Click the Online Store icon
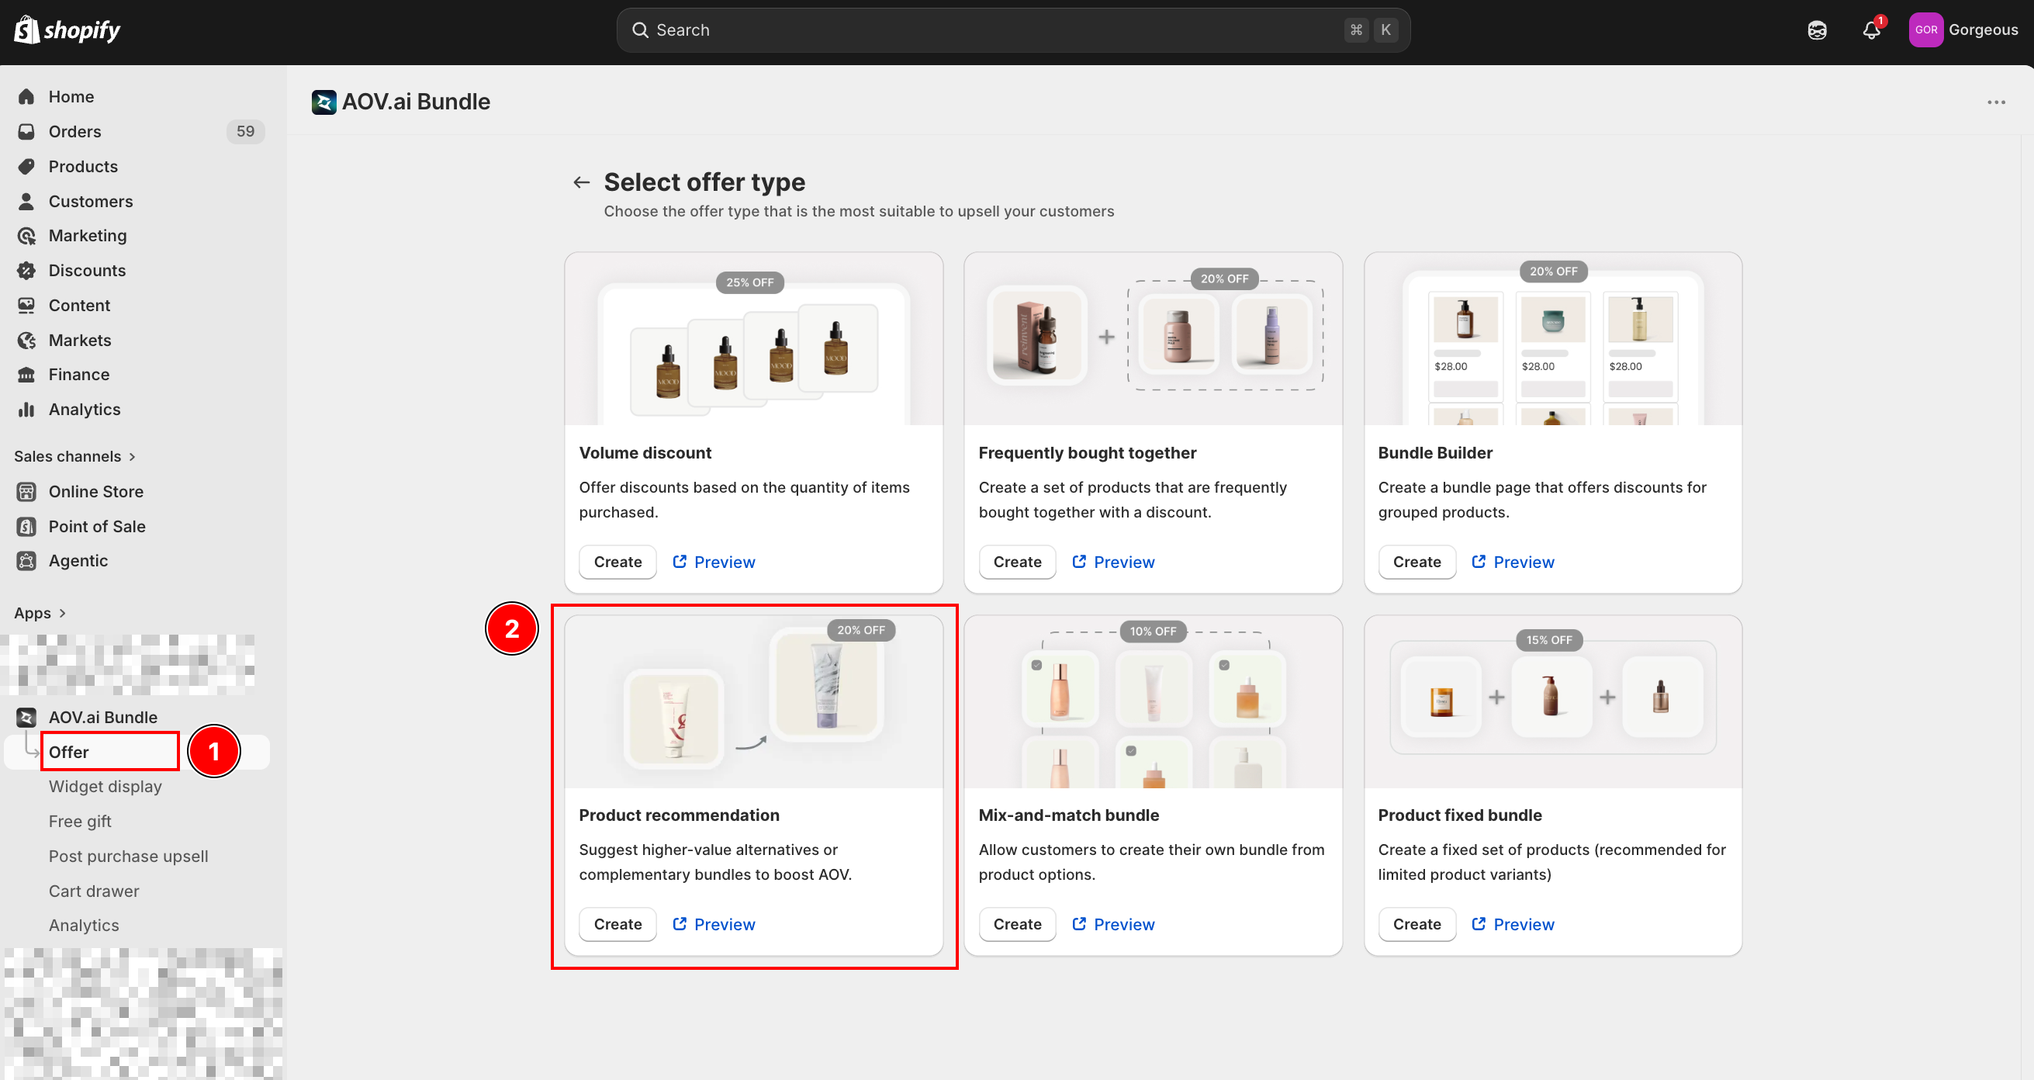Image resolution: width=2034 pixels, height=1080 pixels. [x=26, y=491]
